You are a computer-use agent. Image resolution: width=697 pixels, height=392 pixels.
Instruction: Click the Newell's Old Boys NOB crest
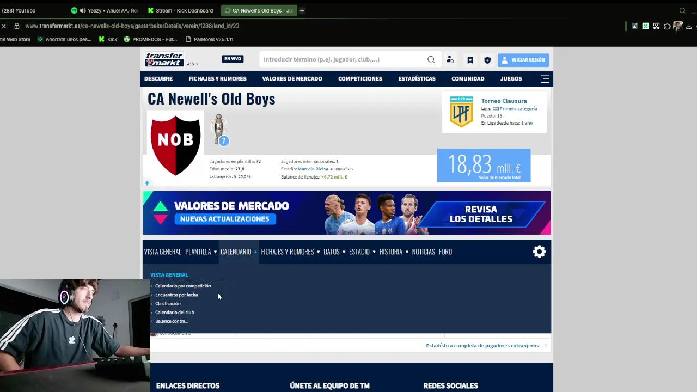click(175, 144)
